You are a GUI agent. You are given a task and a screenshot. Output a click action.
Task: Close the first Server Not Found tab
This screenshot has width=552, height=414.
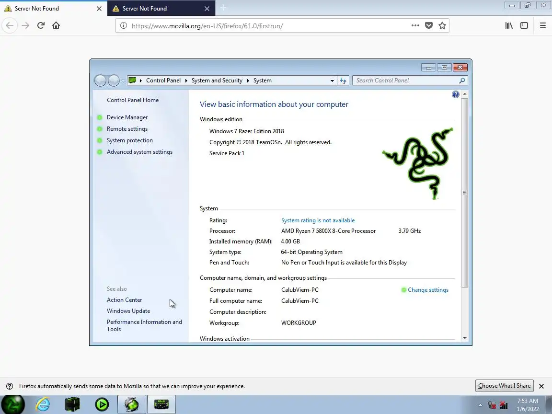click(99, 9)
